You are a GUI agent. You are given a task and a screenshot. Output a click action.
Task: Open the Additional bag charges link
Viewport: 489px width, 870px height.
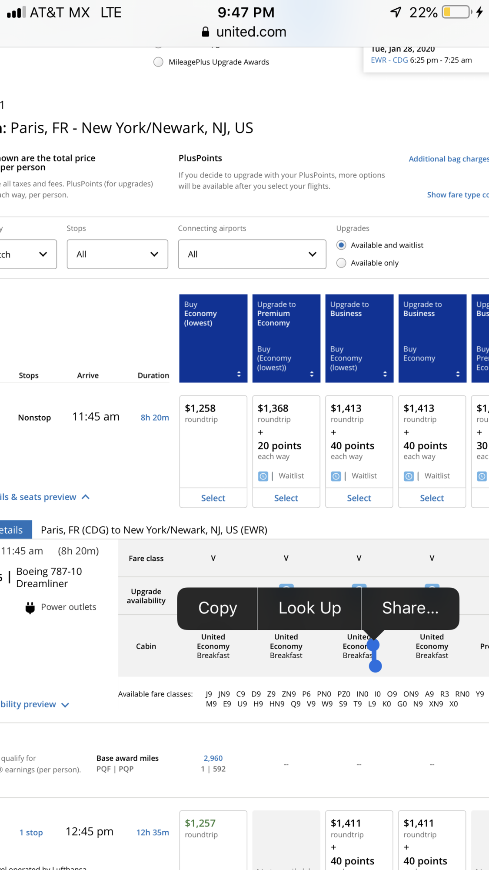tap(448, 159)
